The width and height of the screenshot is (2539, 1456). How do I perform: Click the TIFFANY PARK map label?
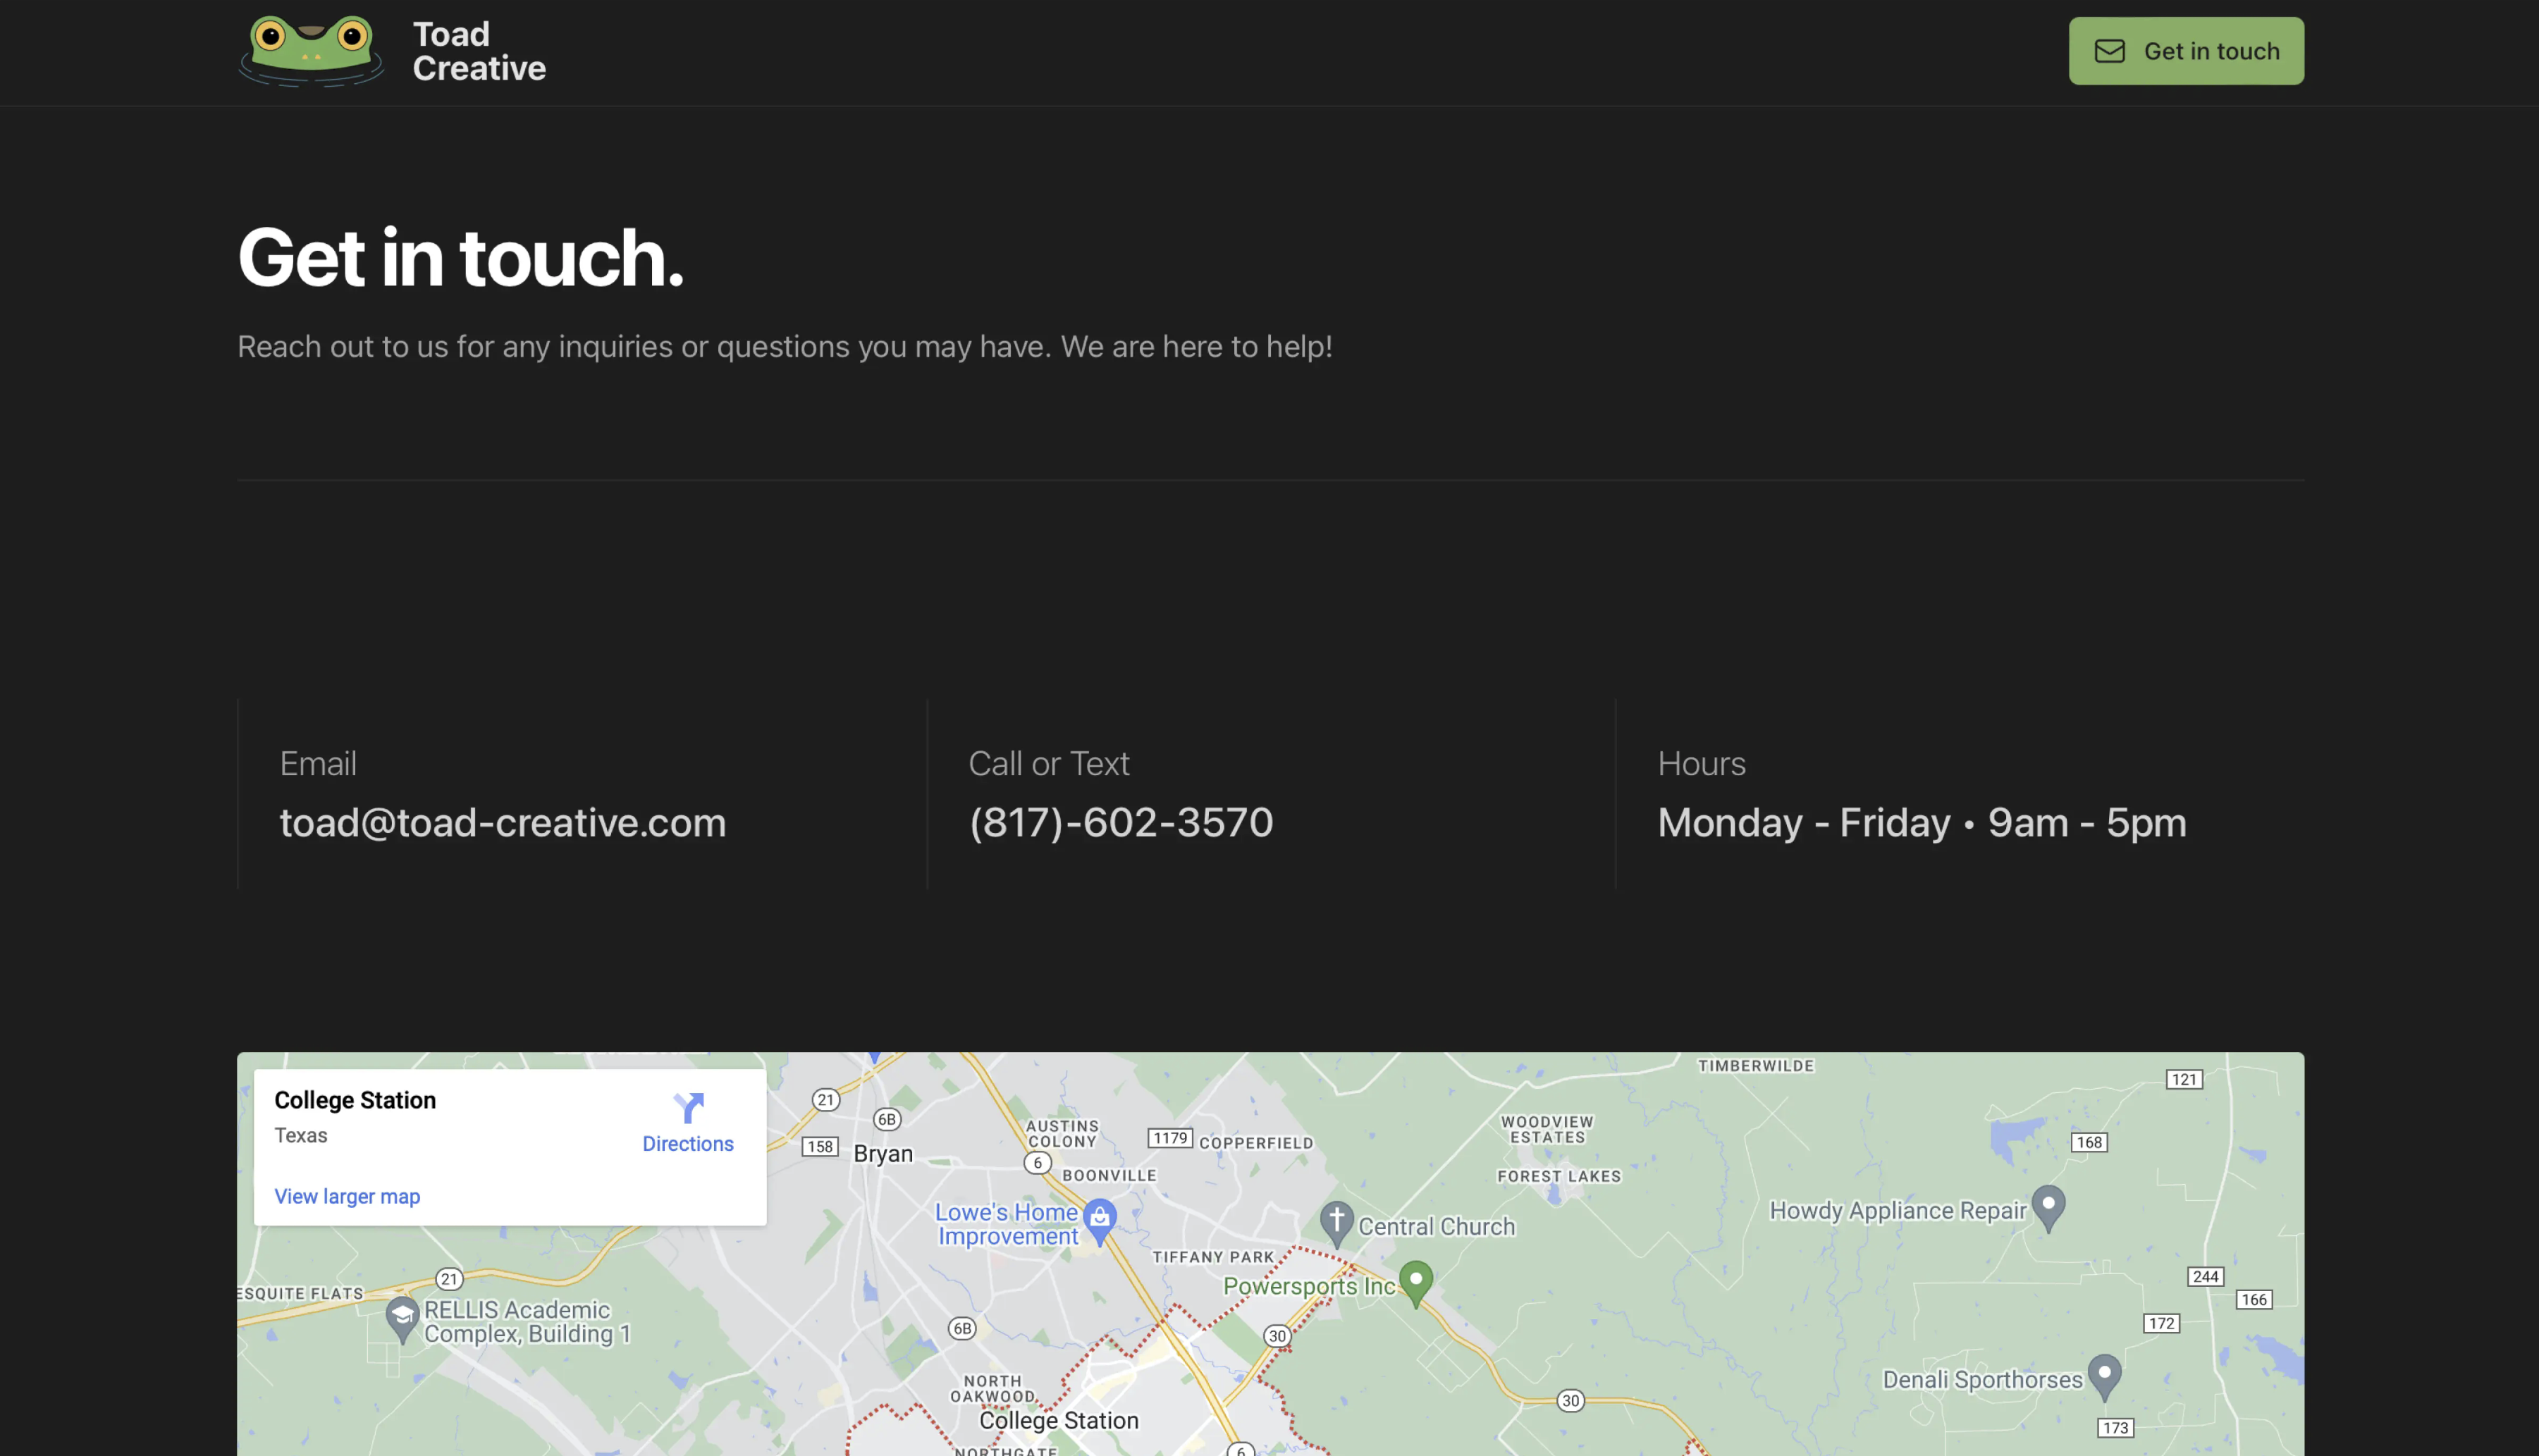point(1213,1257)
